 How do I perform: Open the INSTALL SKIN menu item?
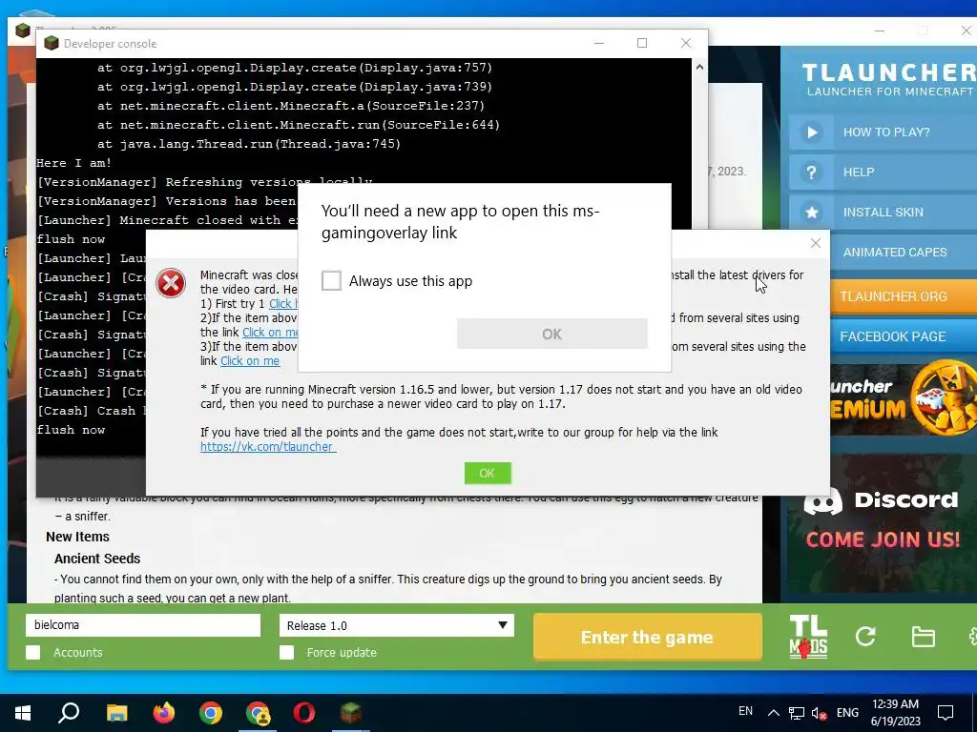click(883, 213)
